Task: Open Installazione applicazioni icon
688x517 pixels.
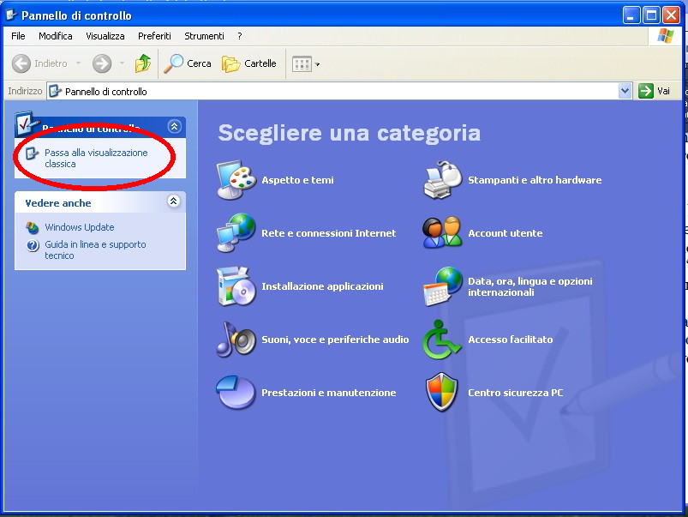Action: [236, 286]
